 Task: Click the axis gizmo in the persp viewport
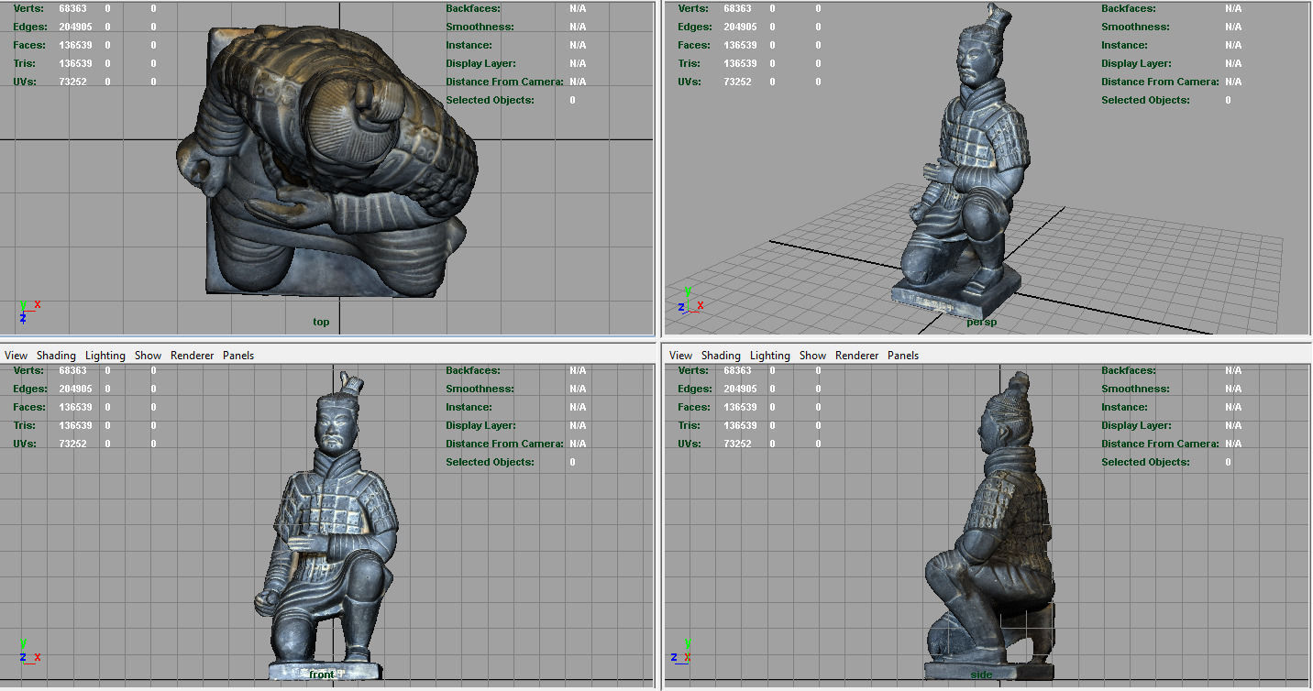click(x=692, y=300)
